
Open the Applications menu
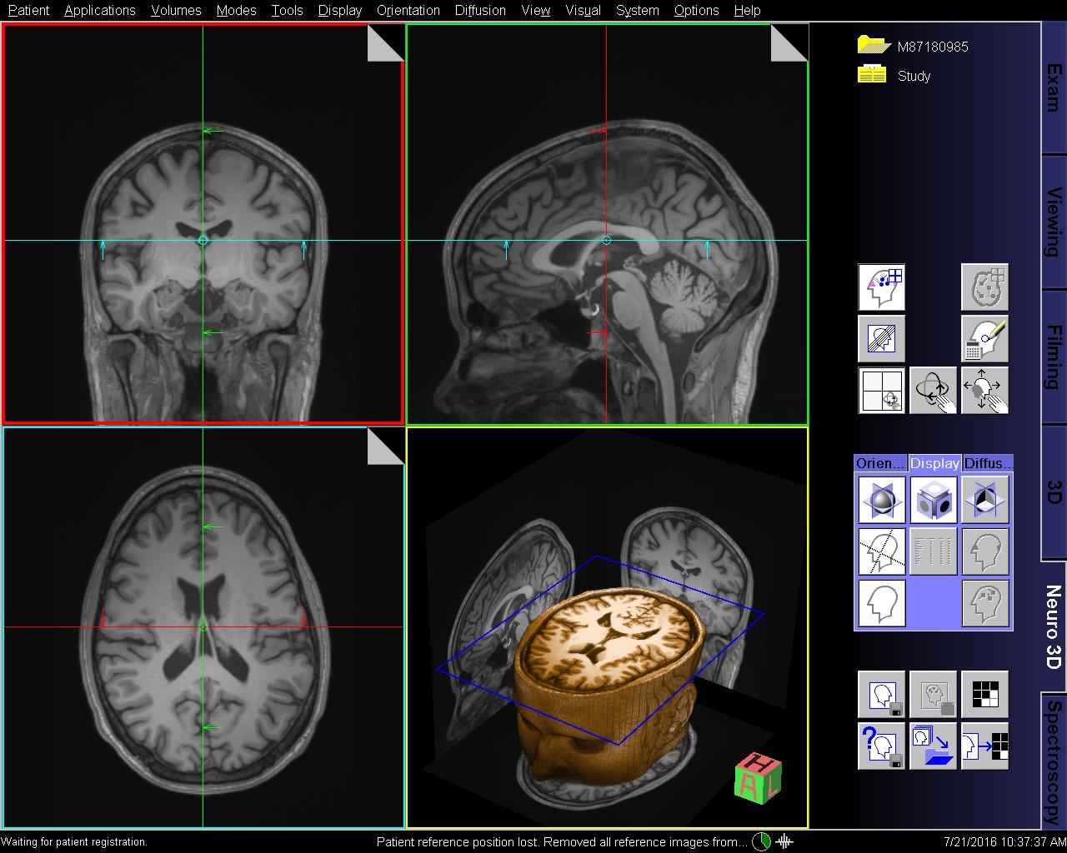99,10
